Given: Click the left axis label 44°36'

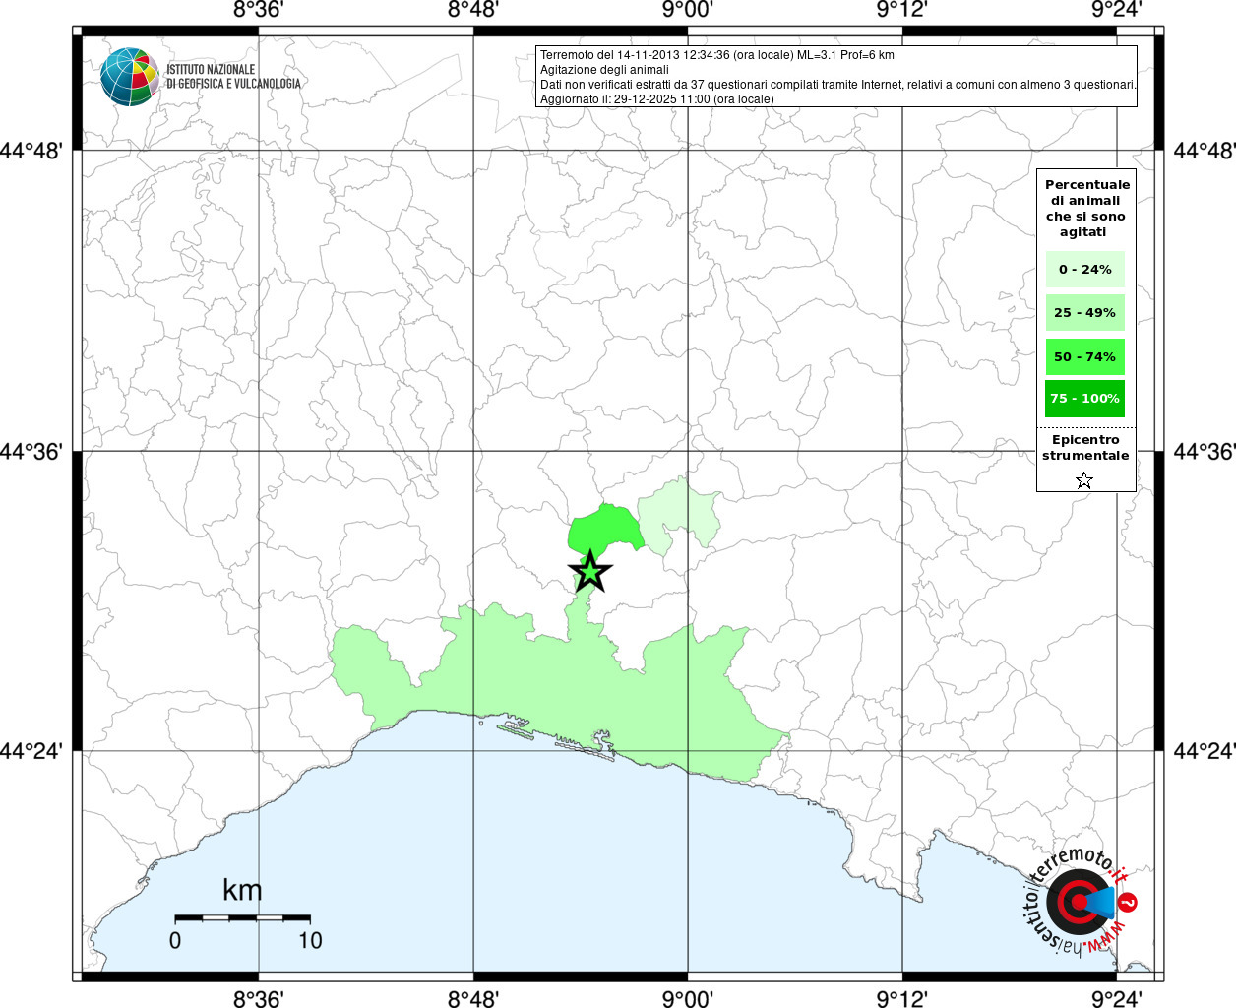Looking at the screenshot, I should click(31, 451).
